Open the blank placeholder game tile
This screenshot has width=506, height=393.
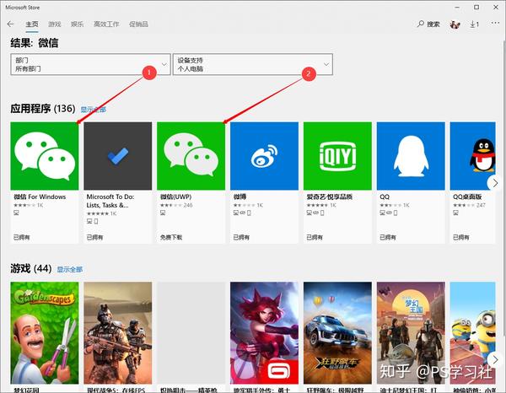pos(191,333)
